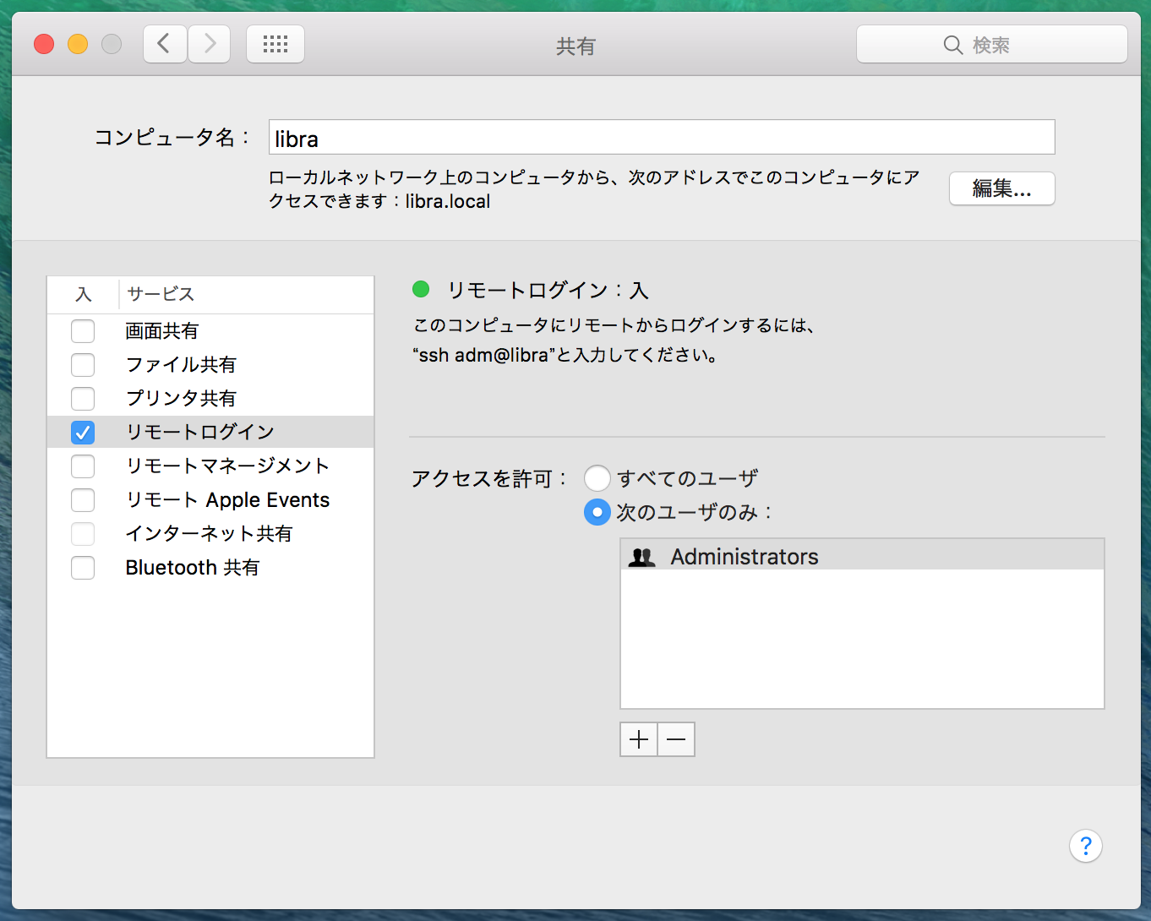This screenshot has height=921, width=1151.
Task: Select the すべてのユーザ radio button
Action: pos(597,478)
